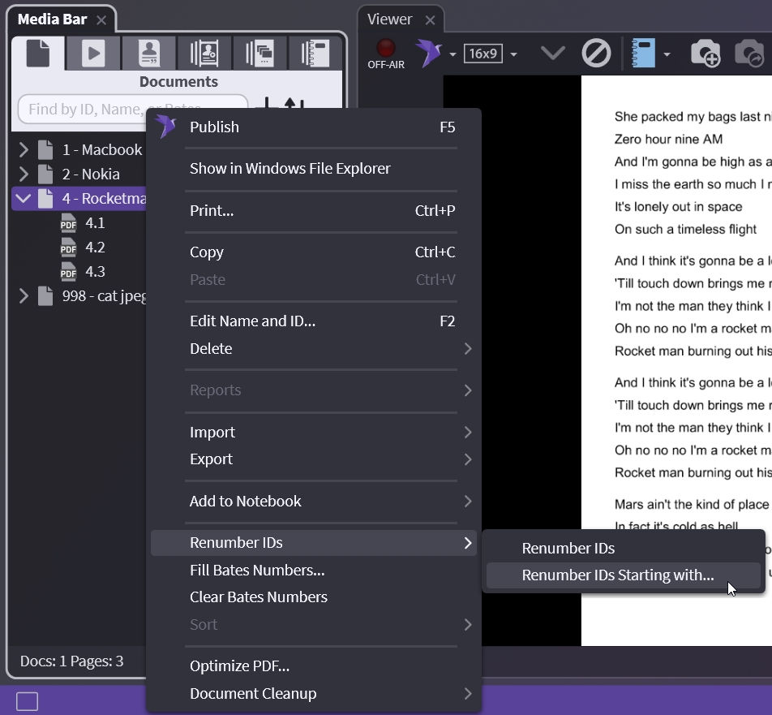Click the camera with plus snapshot icon

(x=705, y=54)
